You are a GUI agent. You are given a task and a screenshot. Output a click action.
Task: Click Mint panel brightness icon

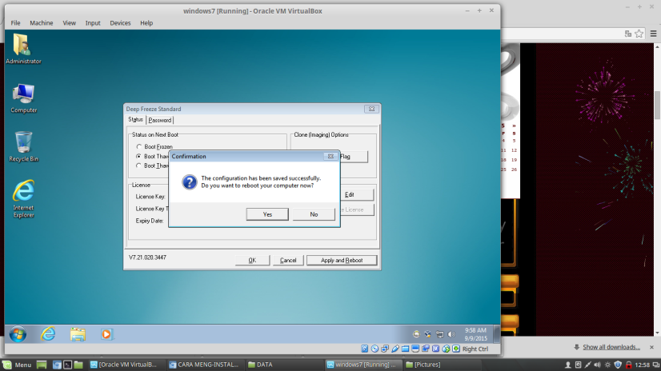pos(607,365)
